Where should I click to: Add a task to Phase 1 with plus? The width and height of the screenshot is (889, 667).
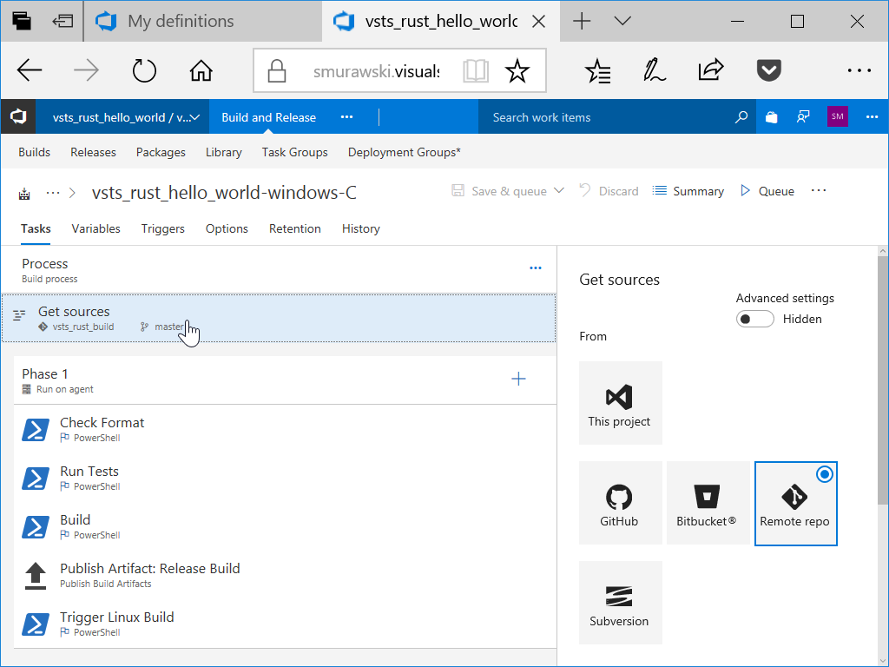[518, 379]
